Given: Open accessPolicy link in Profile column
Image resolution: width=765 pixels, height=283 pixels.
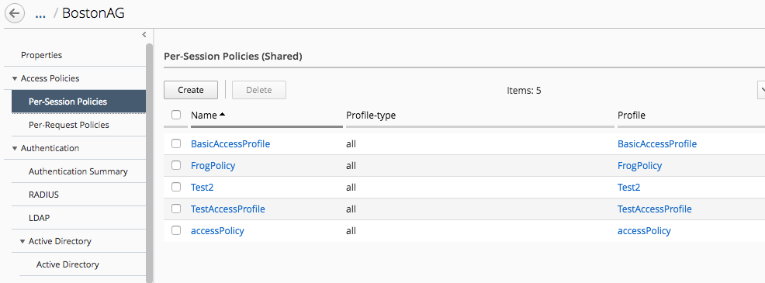Looking at the screenshot, I should coord(644,231).
